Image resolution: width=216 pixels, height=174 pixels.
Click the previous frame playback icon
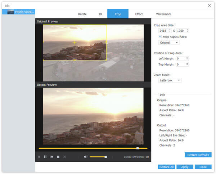tap(39, 157)
